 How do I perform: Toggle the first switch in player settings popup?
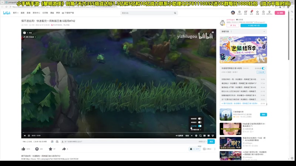(200, 118)
